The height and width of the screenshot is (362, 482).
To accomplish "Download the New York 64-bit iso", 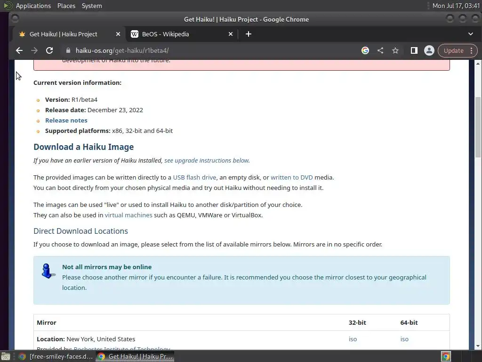I will (x=404, y=339).
